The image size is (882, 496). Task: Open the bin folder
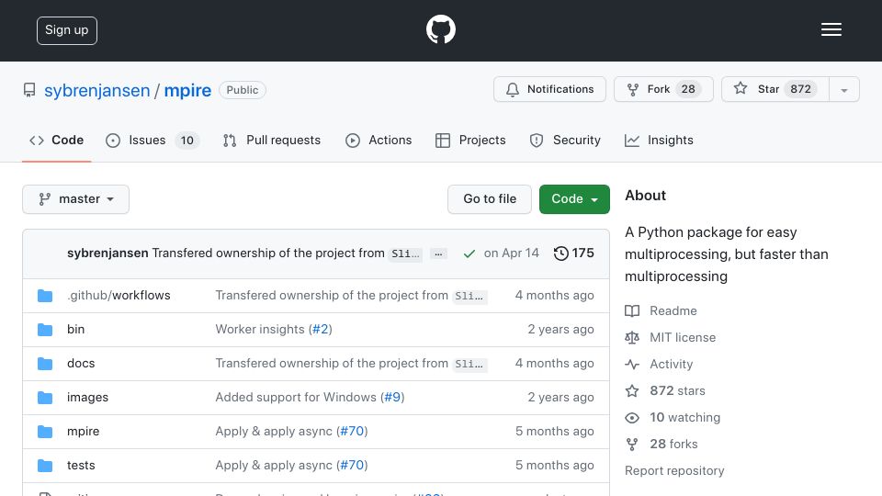76,329
